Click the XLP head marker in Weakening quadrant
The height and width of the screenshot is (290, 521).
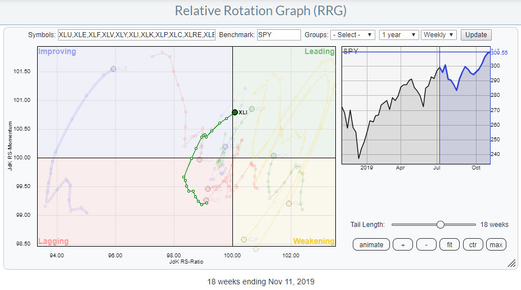(244, 239)
